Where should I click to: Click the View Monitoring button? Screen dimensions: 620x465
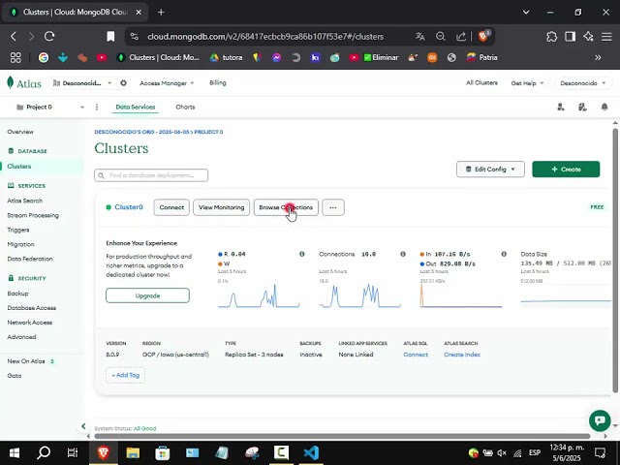point(222,207)
